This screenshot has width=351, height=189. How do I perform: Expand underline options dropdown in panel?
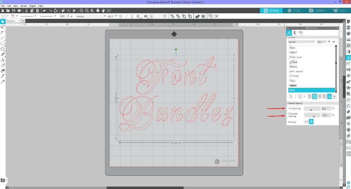pos(304,96)
